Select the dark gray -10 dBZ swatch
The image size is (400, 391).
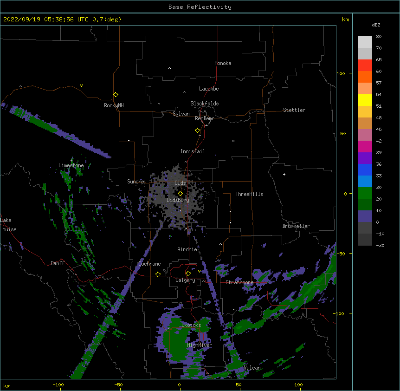365,239
